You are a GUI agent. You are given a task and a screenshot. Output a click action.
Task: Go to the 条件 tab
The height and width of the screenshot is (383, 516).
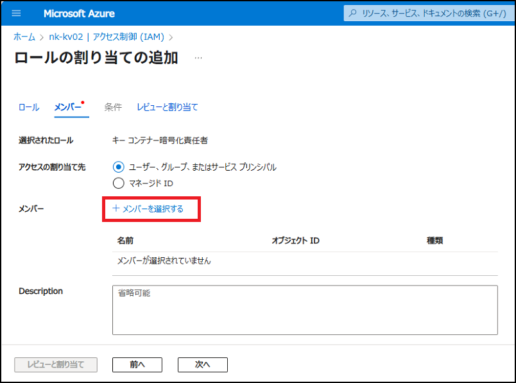tap(113, 107)
